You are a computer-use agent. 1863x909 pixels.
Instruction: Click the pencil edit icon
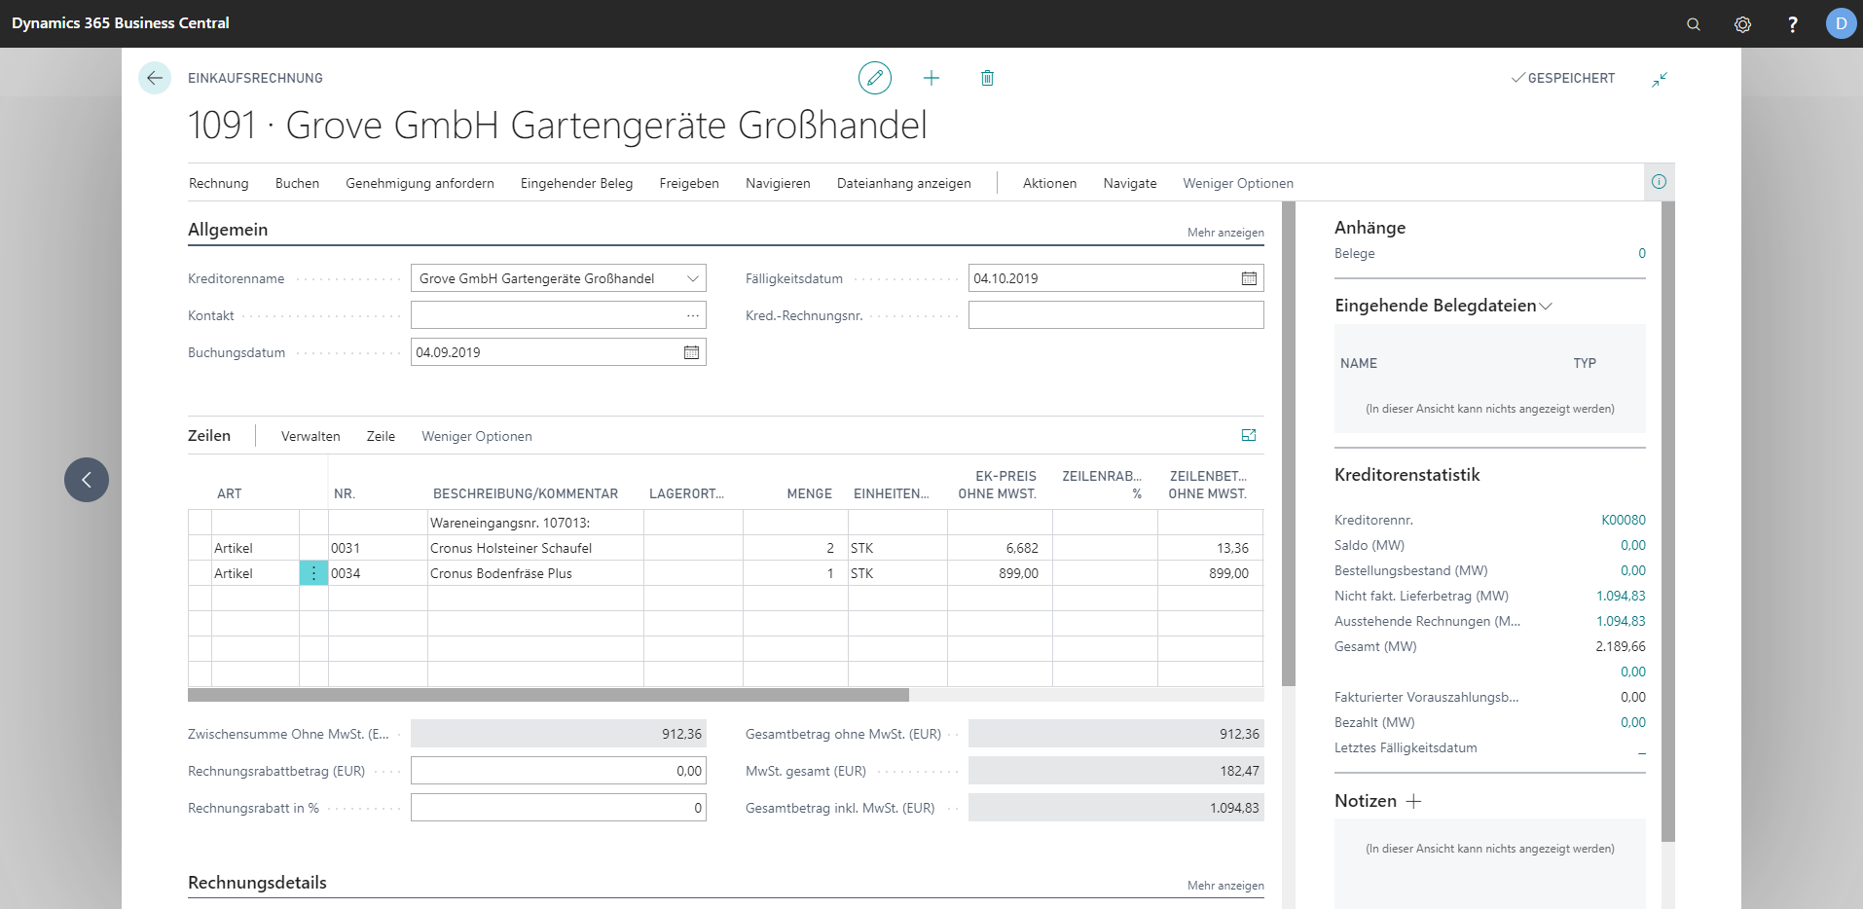point(874,78)
